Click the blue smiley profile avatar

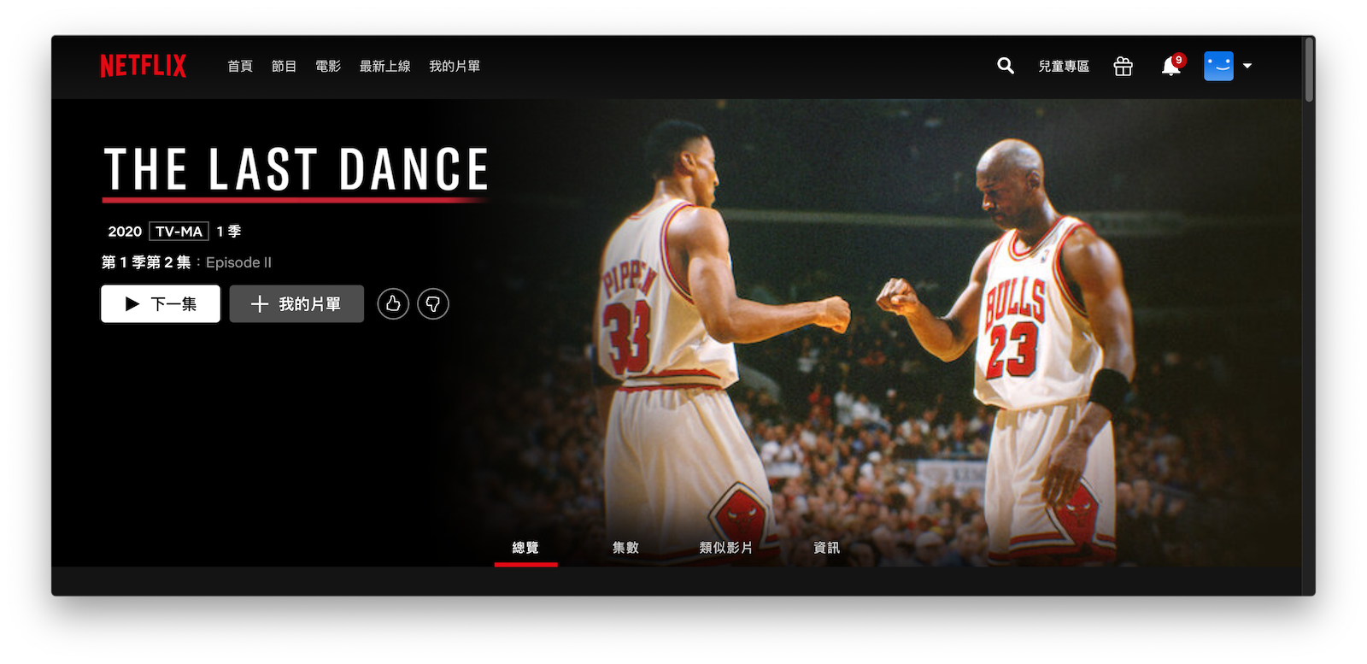click(1218, 66)
